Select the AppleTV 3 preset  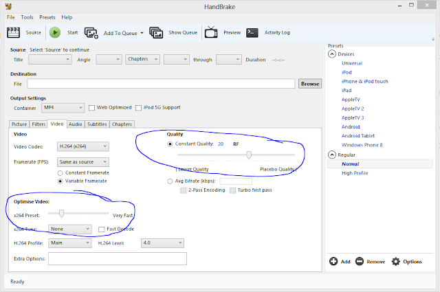[353, 117]
